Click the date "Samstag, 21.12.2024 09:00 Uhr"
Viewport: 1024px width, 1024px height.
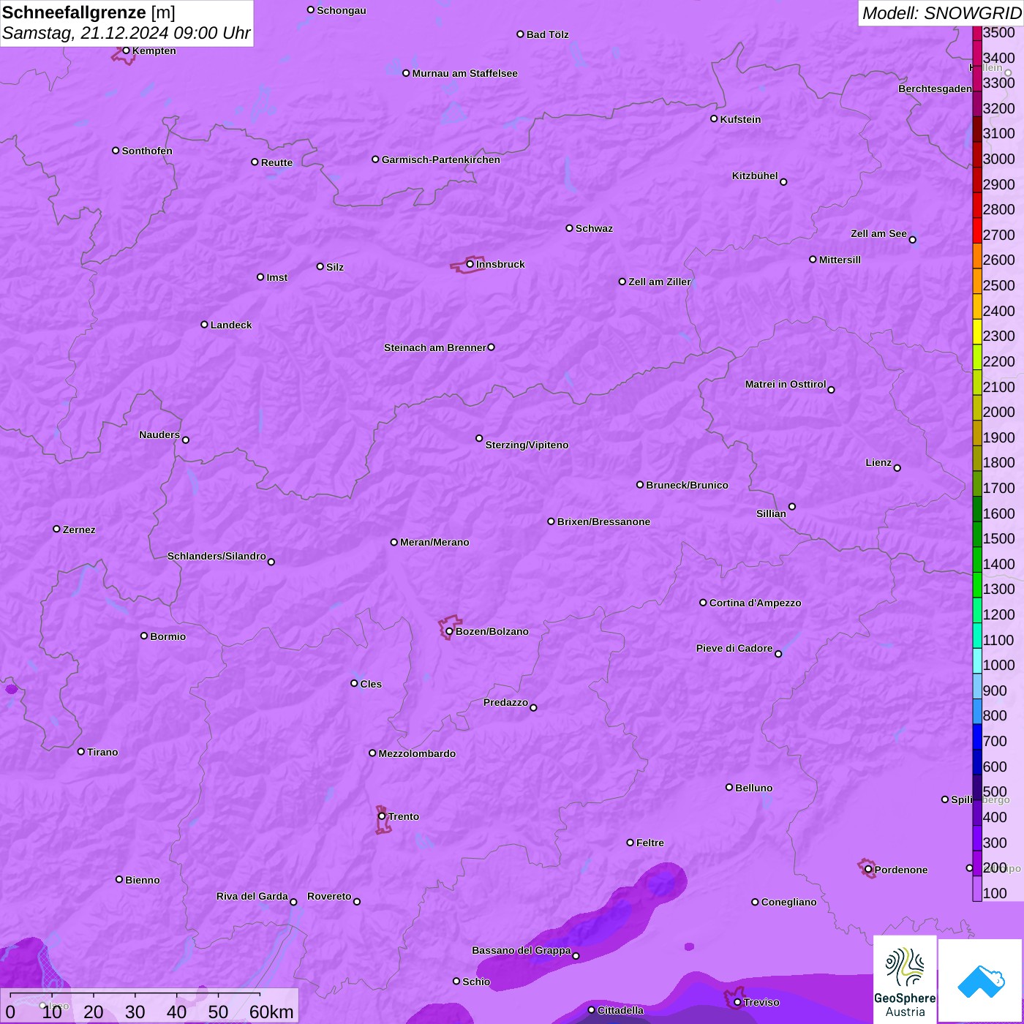tap(126, 33)
